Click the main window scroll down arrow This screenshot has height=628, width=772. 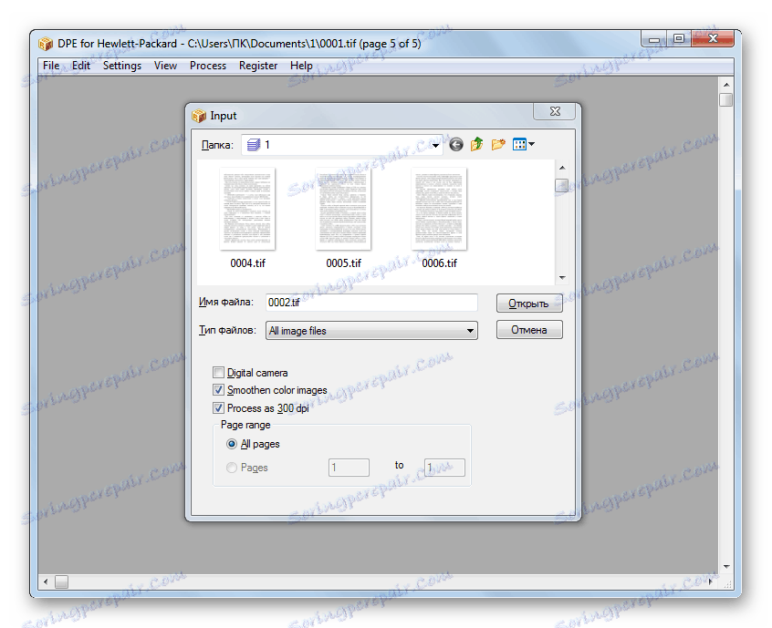point(726,567)
